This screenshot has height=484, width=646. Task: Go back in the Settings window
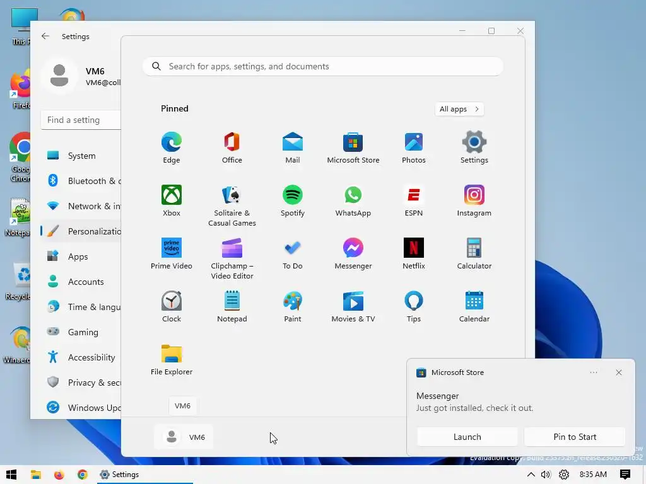tap(45, 36)
